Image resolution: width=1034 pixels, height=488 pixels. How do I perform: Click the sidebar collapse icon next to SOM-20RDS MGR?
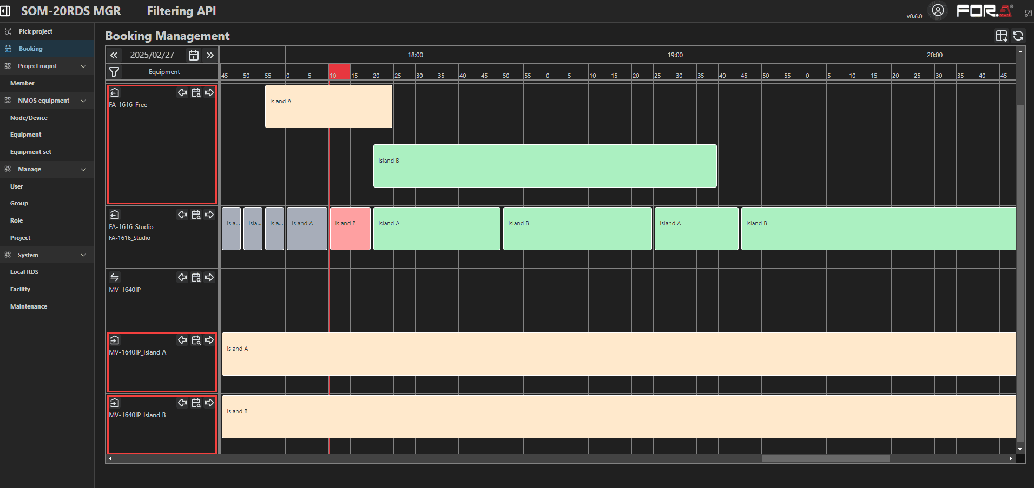(5, 11)
